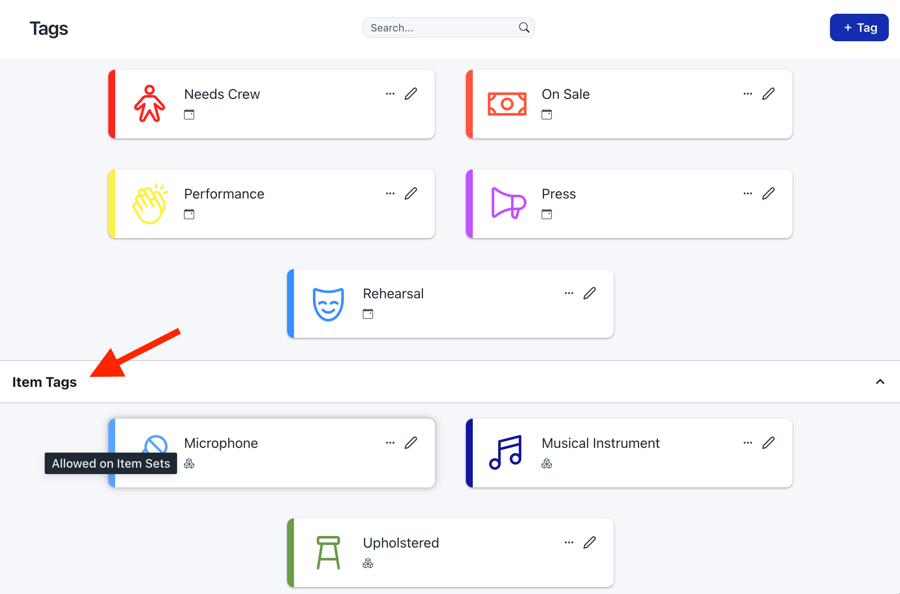
Task: Click calendar icon under On Sale
Action: [x=547, y=114]
